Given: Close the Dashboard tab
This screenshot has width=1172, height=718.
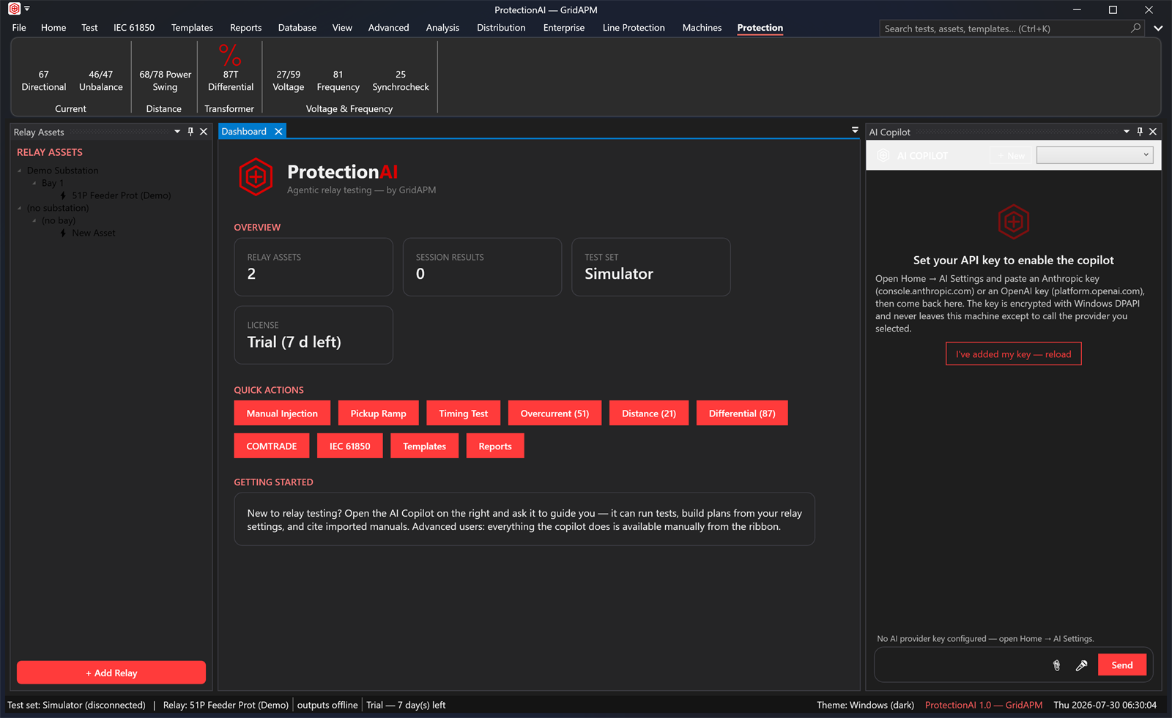Looking at the screenshot, I should pyautogui.click(x=278, y=132).
